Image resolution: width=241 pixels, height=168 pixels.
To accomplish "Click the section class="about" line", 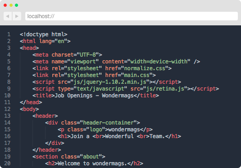I will click(x=69, y=157).
